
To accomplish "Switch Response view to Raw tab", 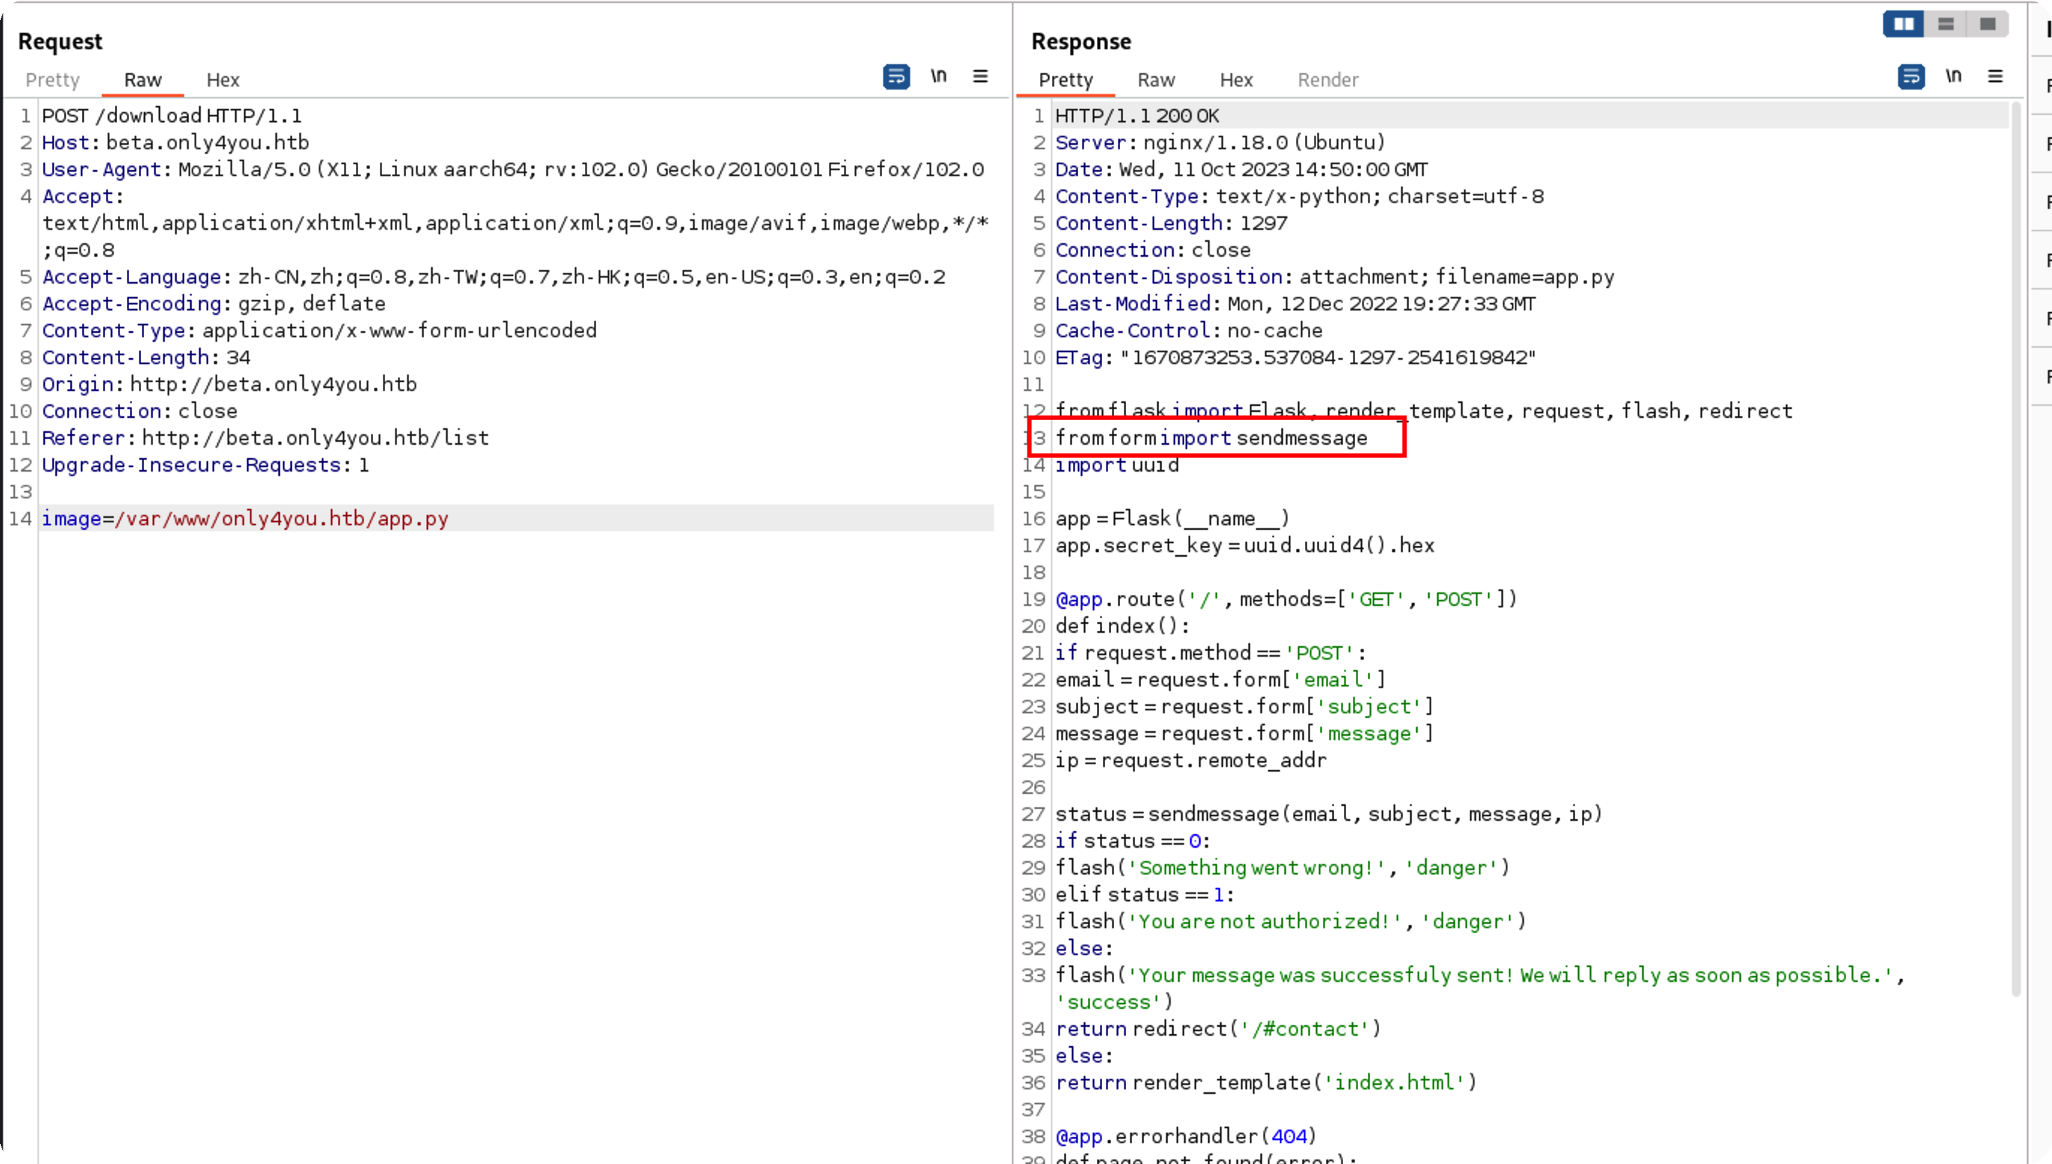I will point(1156,80).
